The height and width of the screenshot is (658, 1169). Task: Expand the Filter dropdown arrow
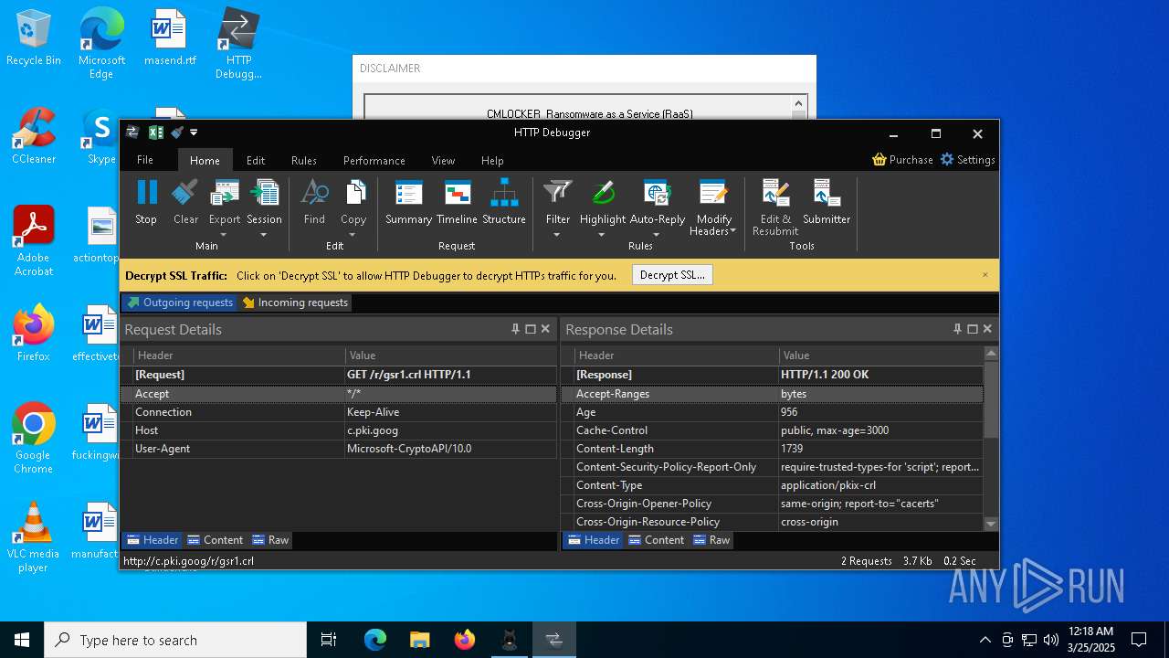click(557, 235)
